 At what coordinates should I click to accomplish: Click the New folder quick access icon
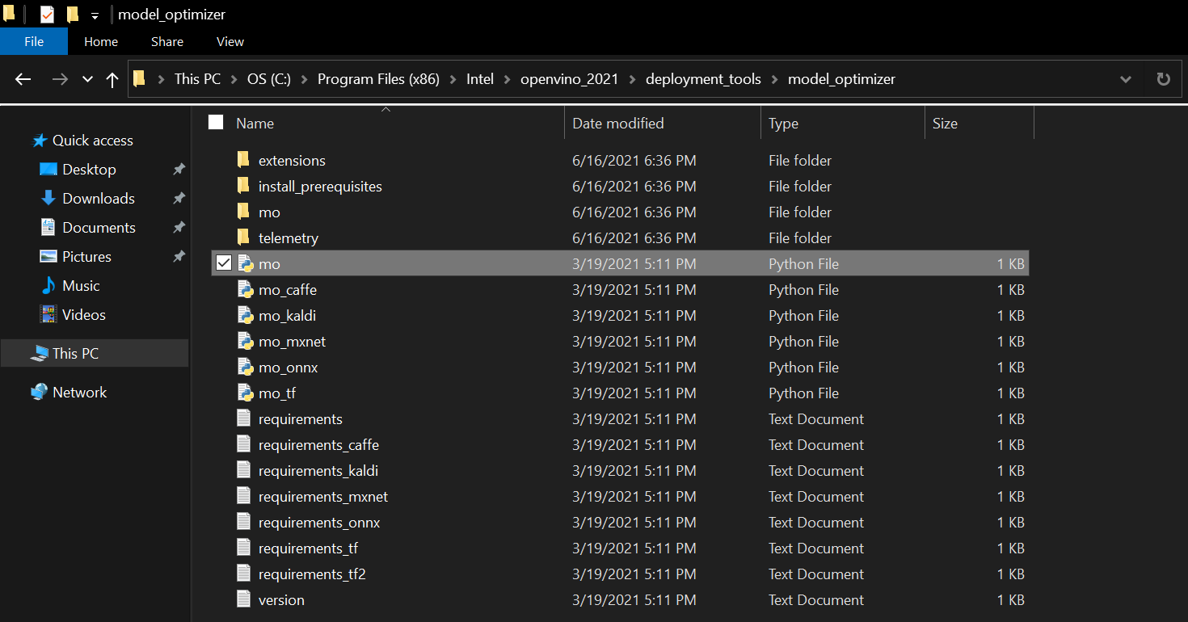click(x=73, y=15)
